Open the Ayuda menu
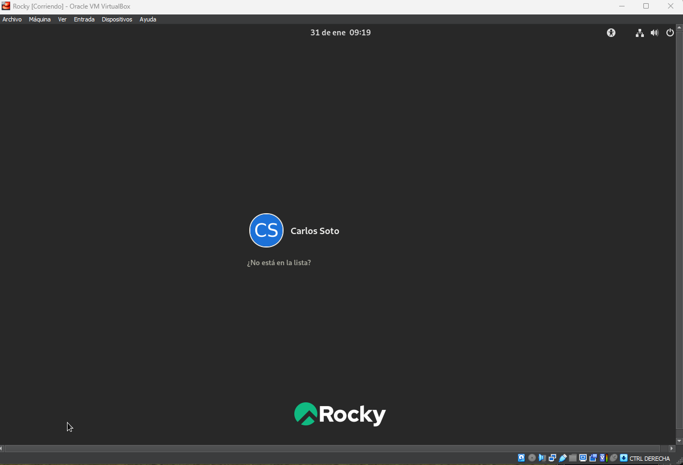This screenshot has height=465, width=683. [x=148, y=19]
